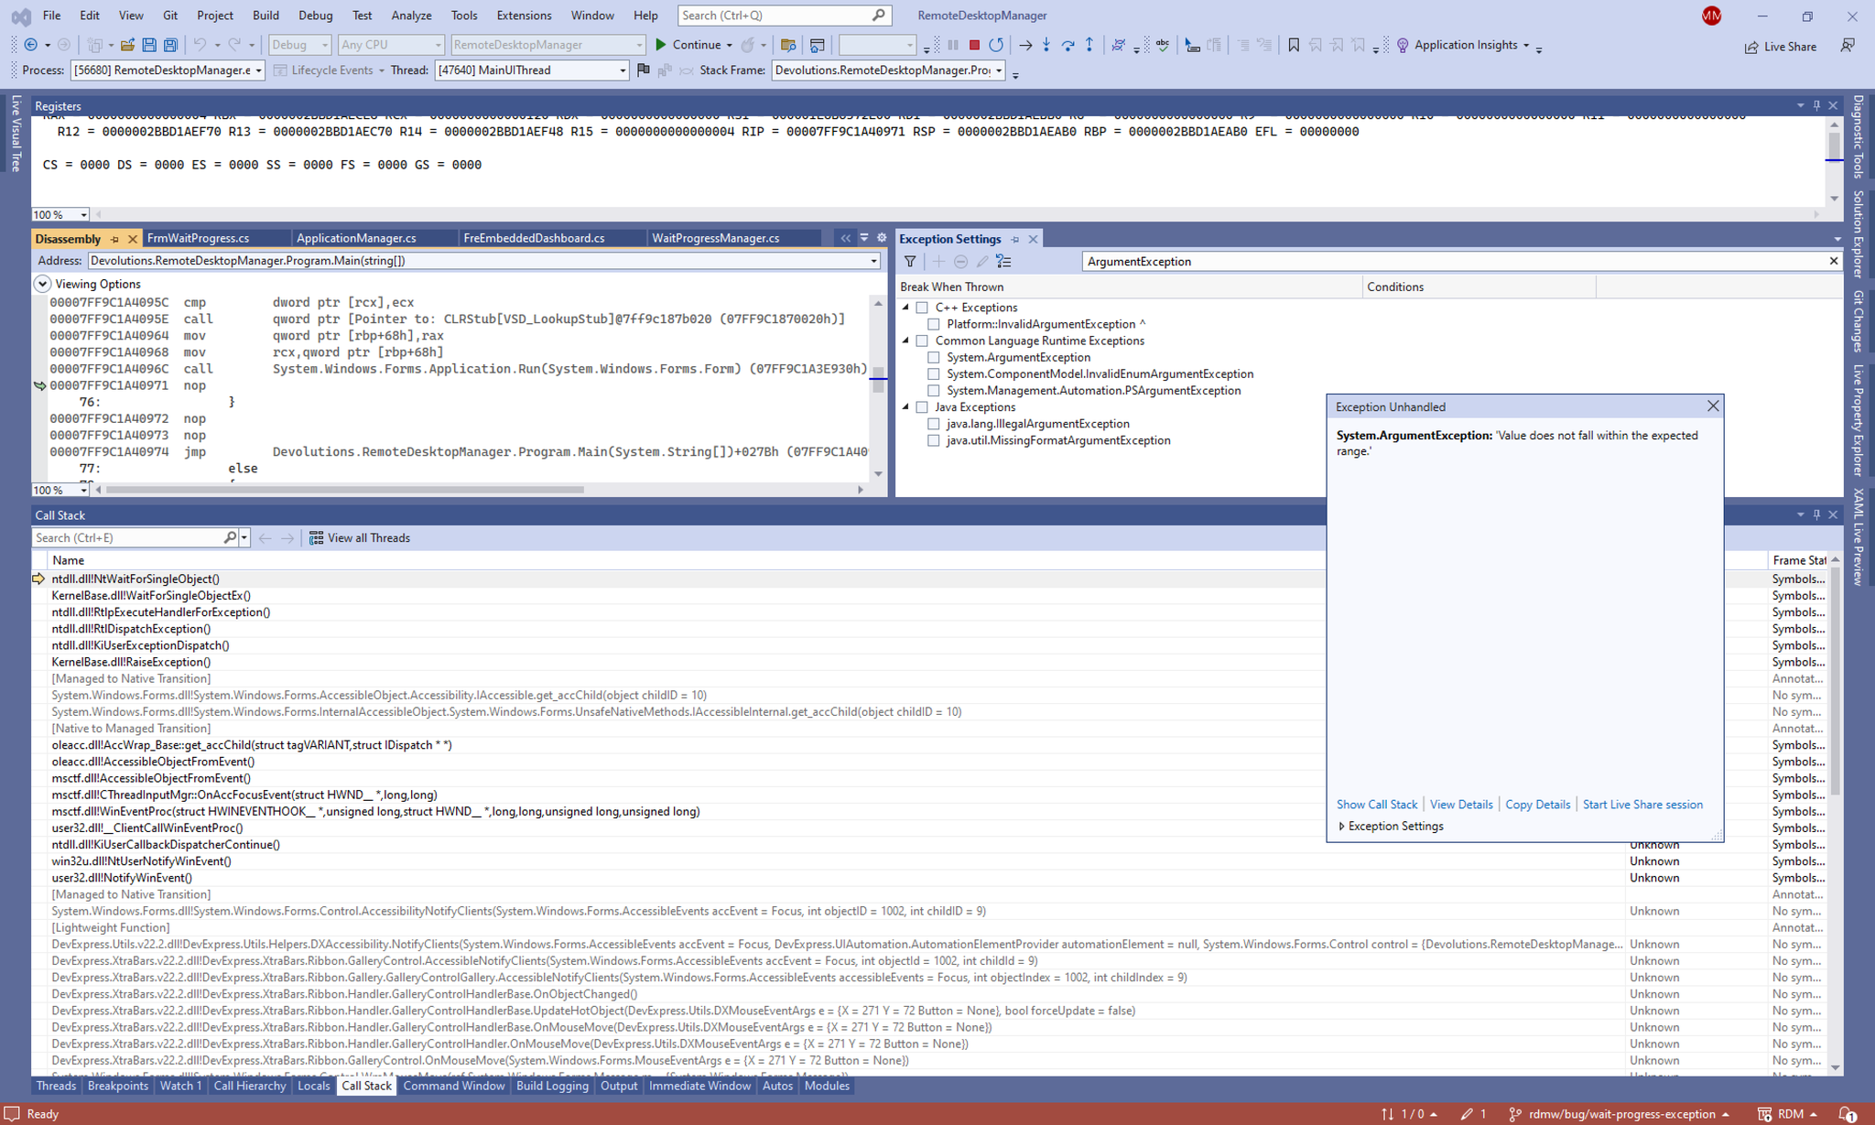Viewport: 1875px width, 1125px height.
Task: Click the flag icon next to Thread dropdown
Action: pos(644,70)
